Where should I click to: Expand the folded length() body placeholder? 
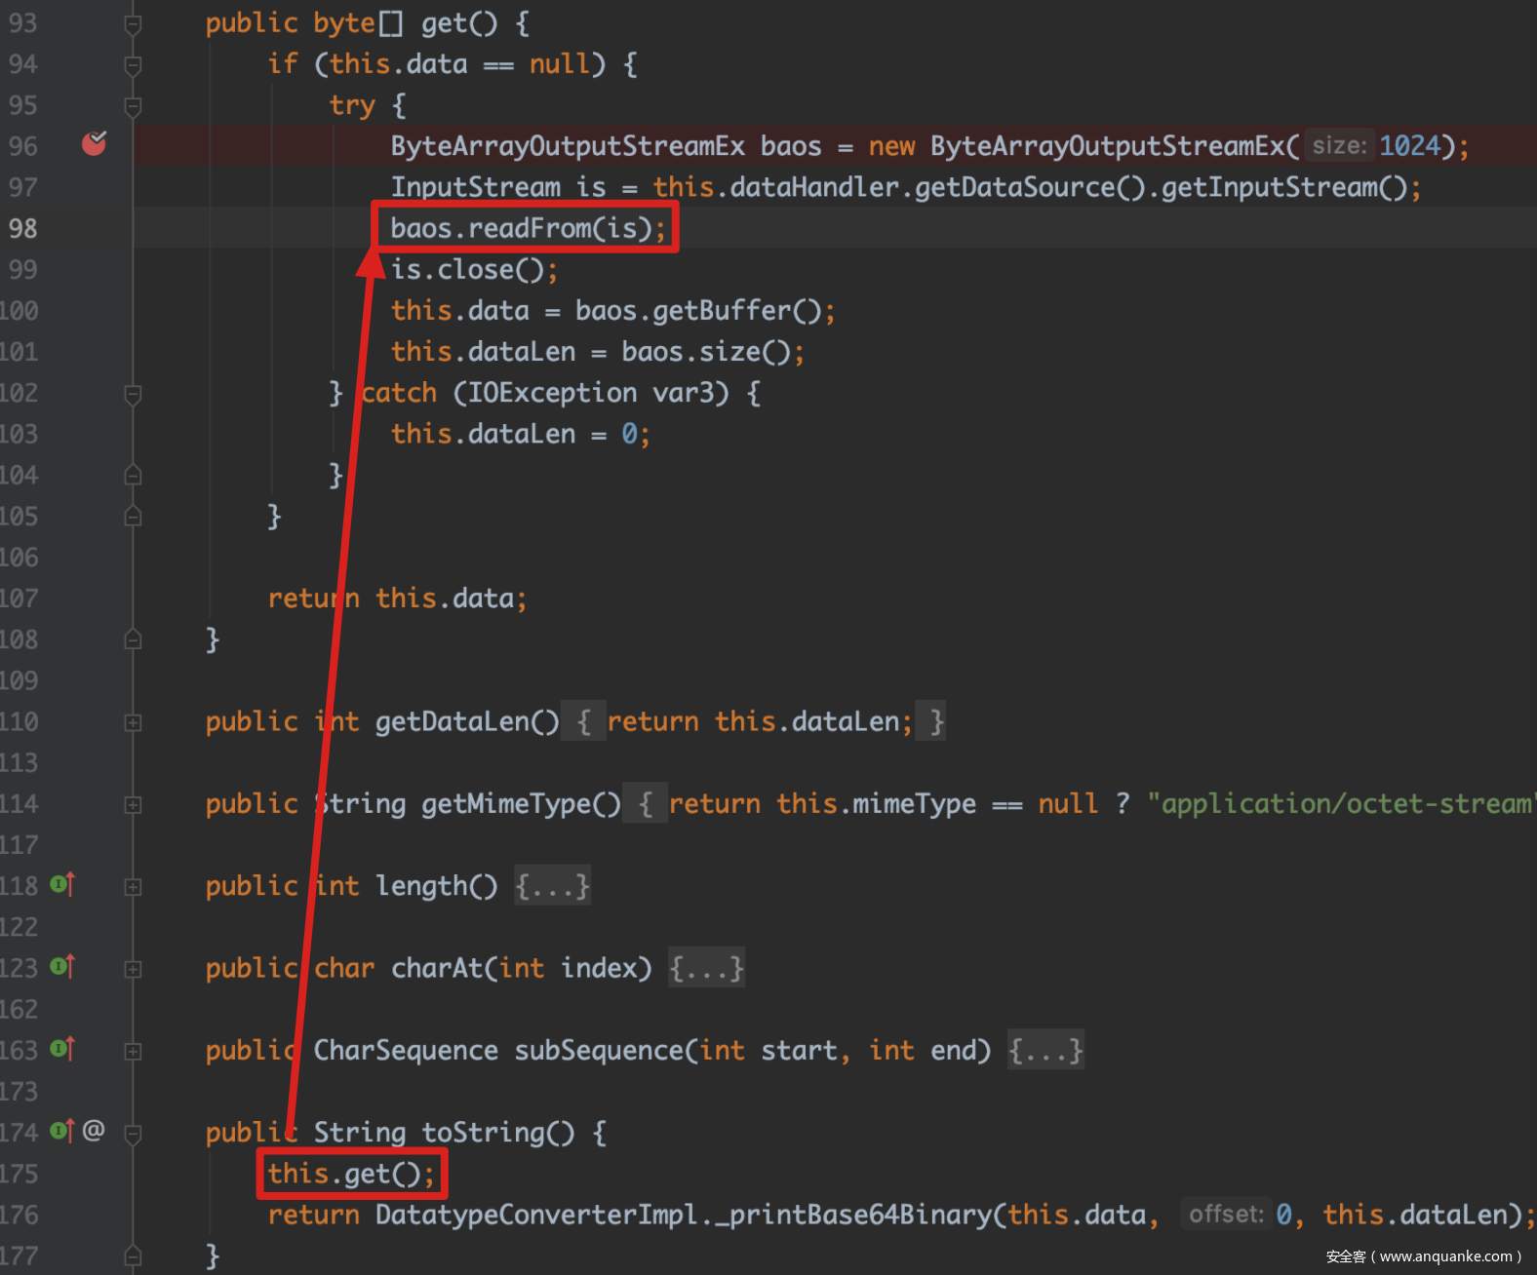pyautogui.click(x=552, y=886)
